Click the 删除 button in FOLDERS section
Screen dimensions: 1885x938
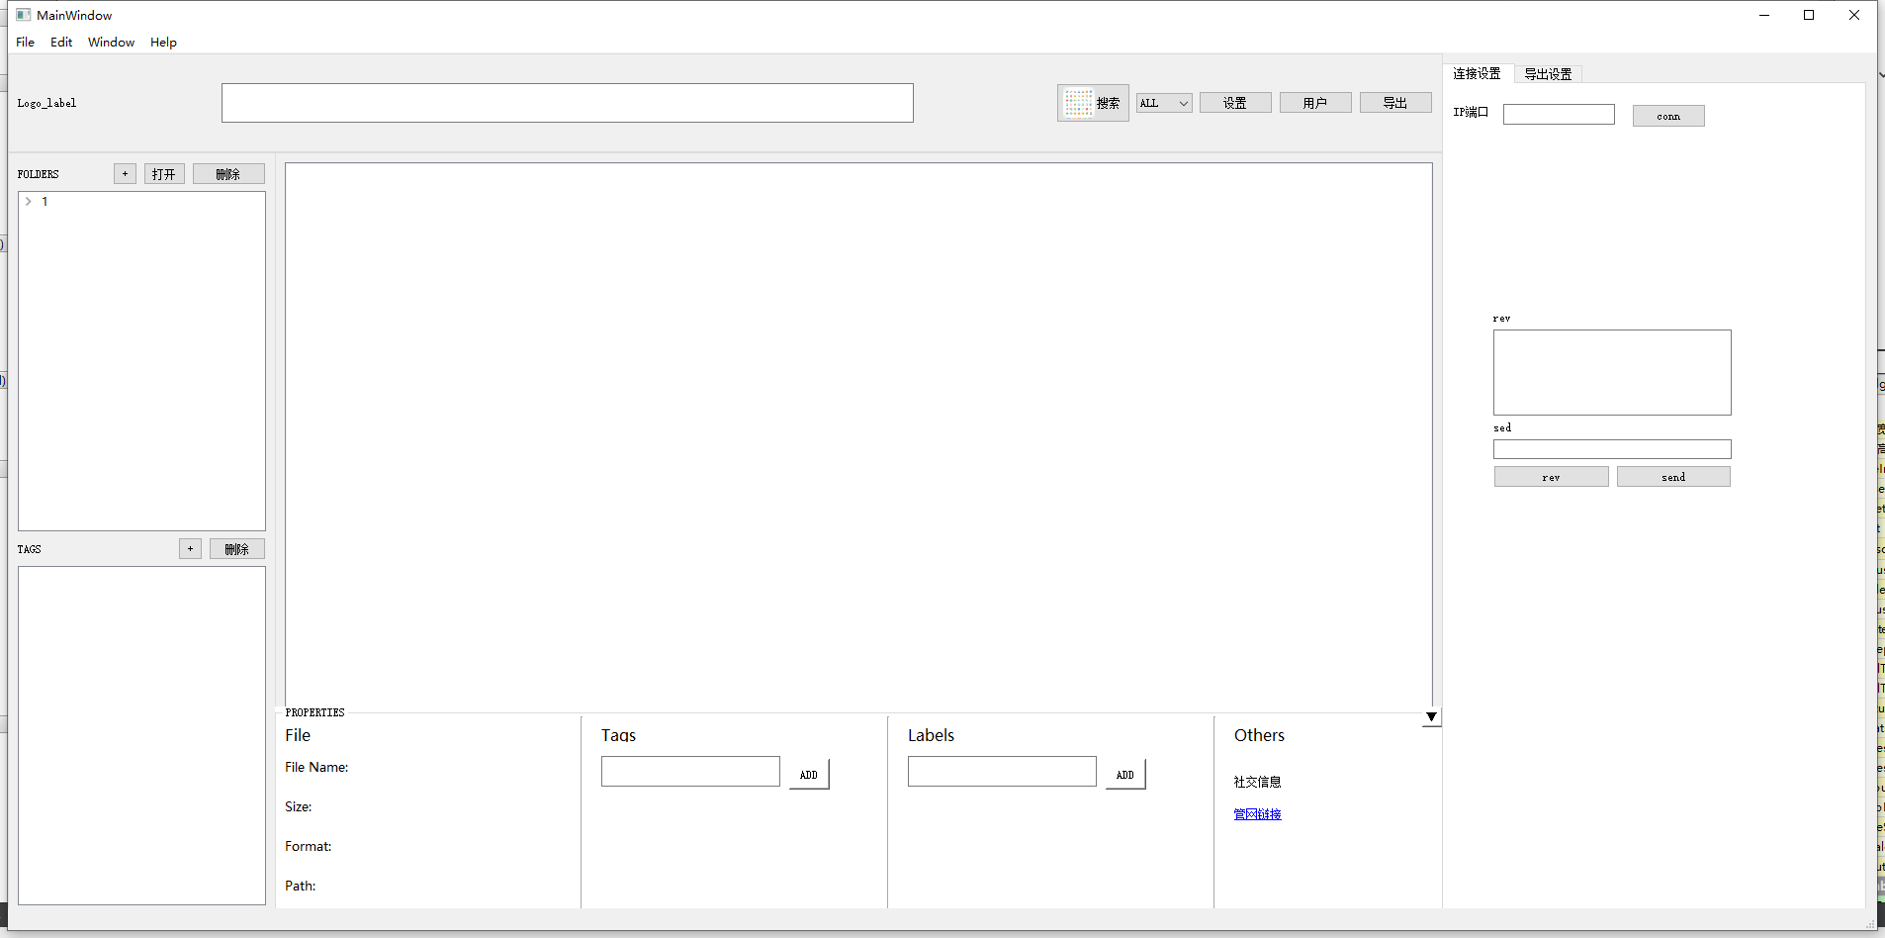(228, 174)
